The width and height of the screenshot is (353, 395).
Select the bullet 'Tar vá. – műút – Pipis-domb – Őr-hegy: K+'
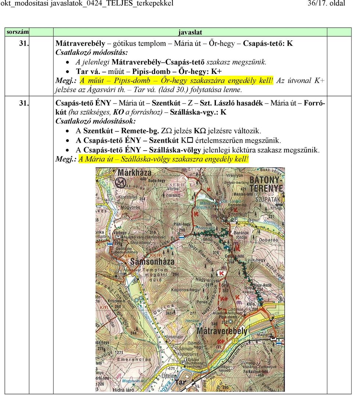(149, 72)
